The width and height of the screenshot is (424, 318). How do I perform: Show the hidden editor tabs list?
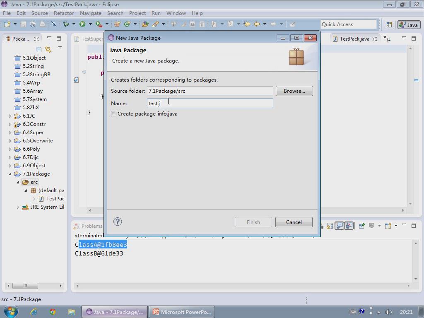[x=387, y=39]
